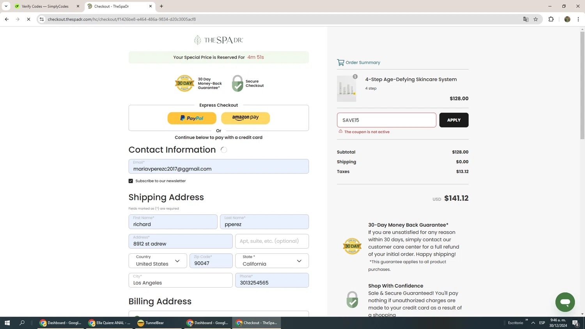Screen dimensions: 585x329
Task: Open first Dashboard Google taskbar item
Action: 60,323
